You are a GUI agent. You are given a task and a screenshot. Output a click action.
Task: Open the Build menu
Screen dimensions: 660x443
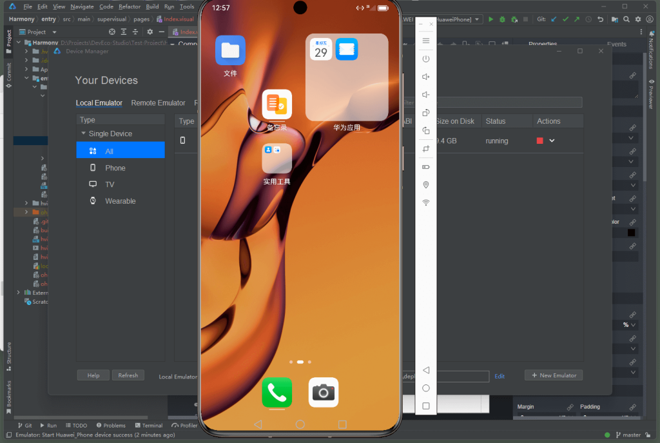152,6
